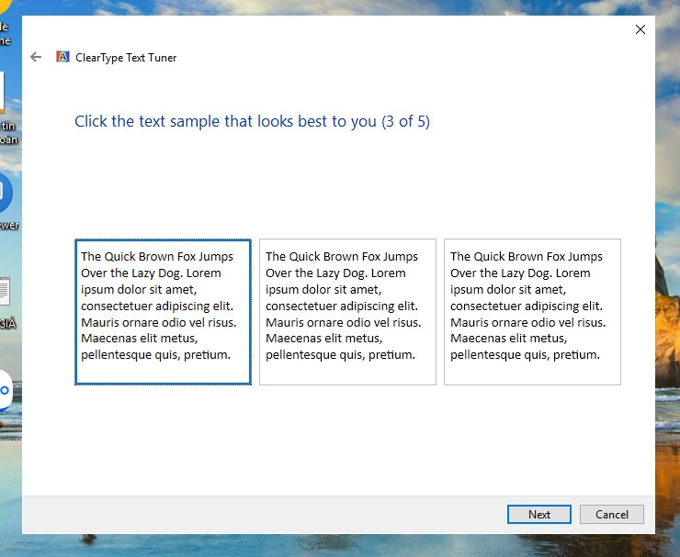Pick the rightmost text sample box
The height and width of the screenshot is (557, 680).
tap(533, 311)
